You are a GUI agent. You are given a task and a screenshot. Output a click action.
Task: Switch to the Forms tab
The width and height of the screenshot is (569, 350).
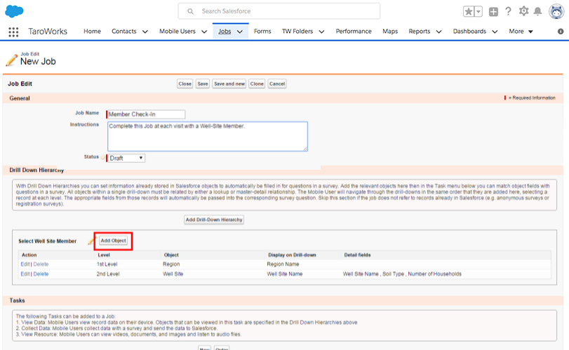262,32
